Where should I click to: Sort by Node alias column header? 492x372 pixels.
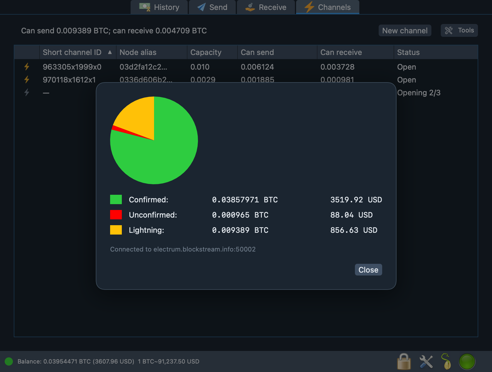click(x=152, y=52)
